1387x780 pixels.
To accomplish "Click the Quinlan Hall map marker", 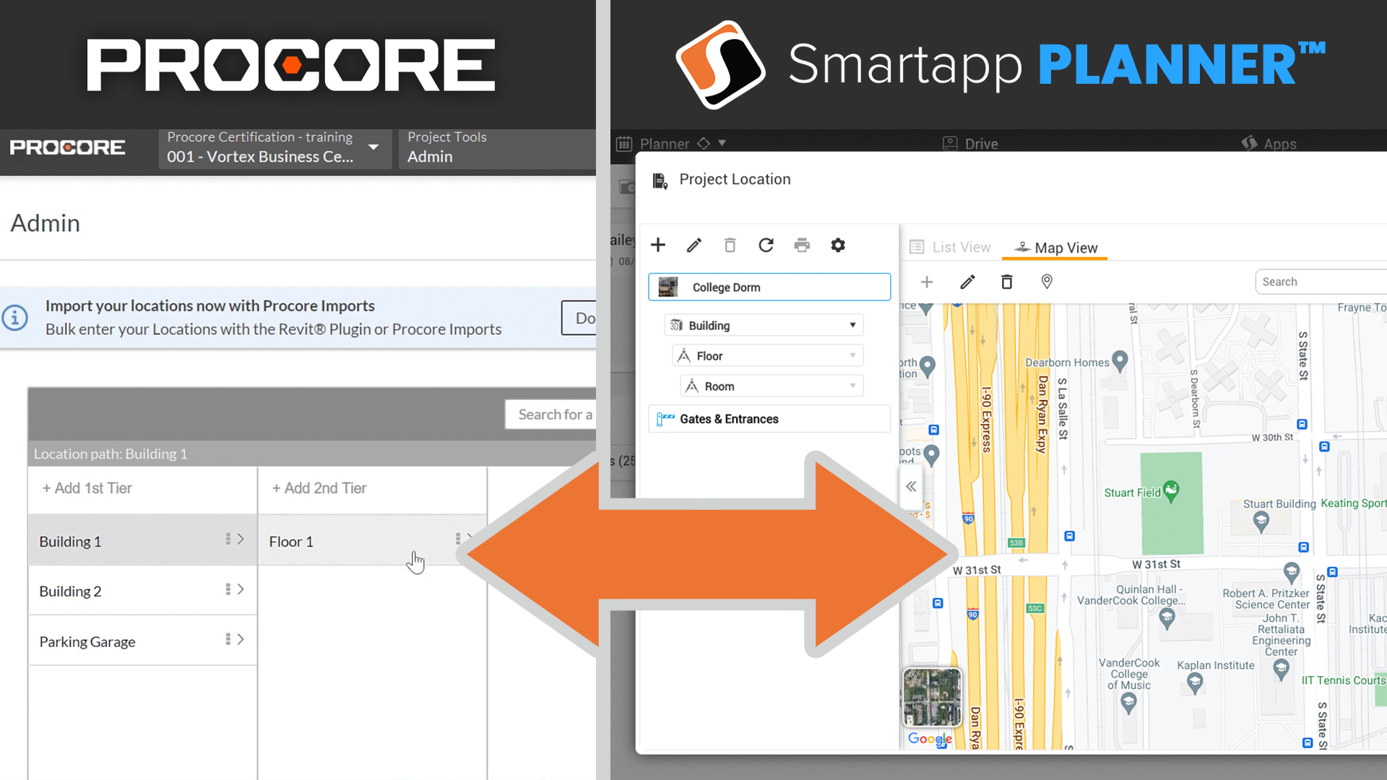I will pos(1167,618).
